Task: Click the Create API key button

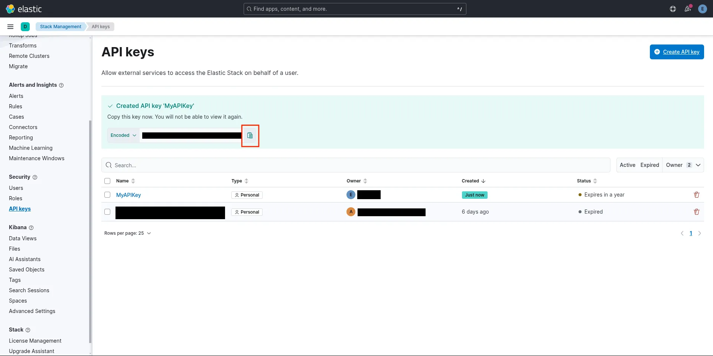Action: (676, 52)
